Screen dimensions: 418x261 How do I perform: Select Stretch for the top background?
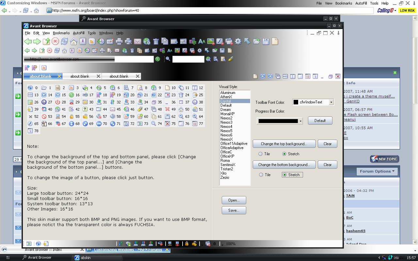point(291,154)
